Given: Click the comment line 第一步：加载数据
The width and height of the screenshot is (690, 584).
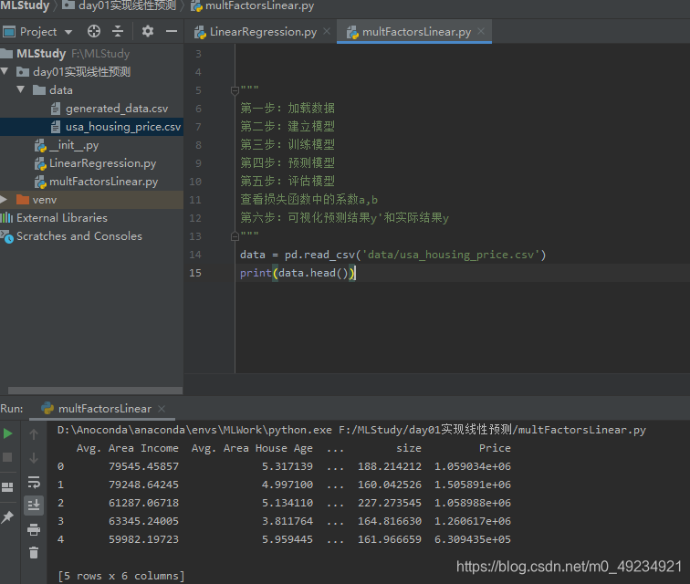Looking at the screenshot, I should click(x=287, y=109).
